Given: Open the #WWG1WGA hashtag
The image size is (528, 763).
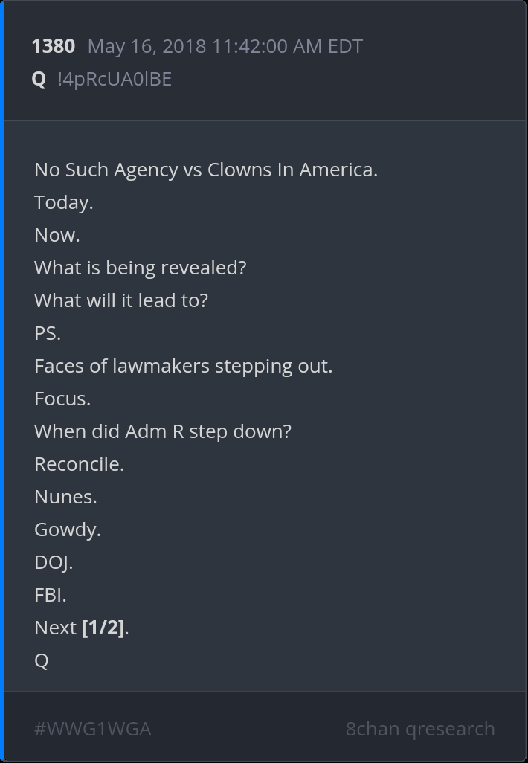Looking at the screenshot, I should [x=92, y=729].
